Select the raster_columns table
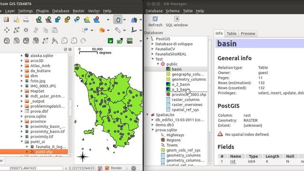304x171 pixels. click(x=186, y=99)
